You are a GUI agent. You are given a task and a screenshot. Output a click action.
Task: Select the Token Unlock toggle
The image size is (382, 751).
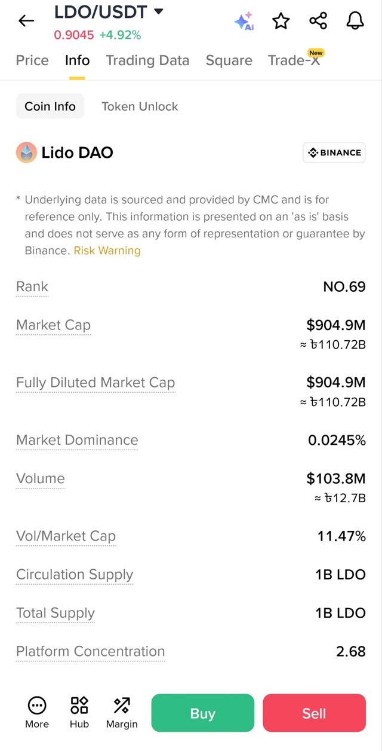[x=140, y=106]
